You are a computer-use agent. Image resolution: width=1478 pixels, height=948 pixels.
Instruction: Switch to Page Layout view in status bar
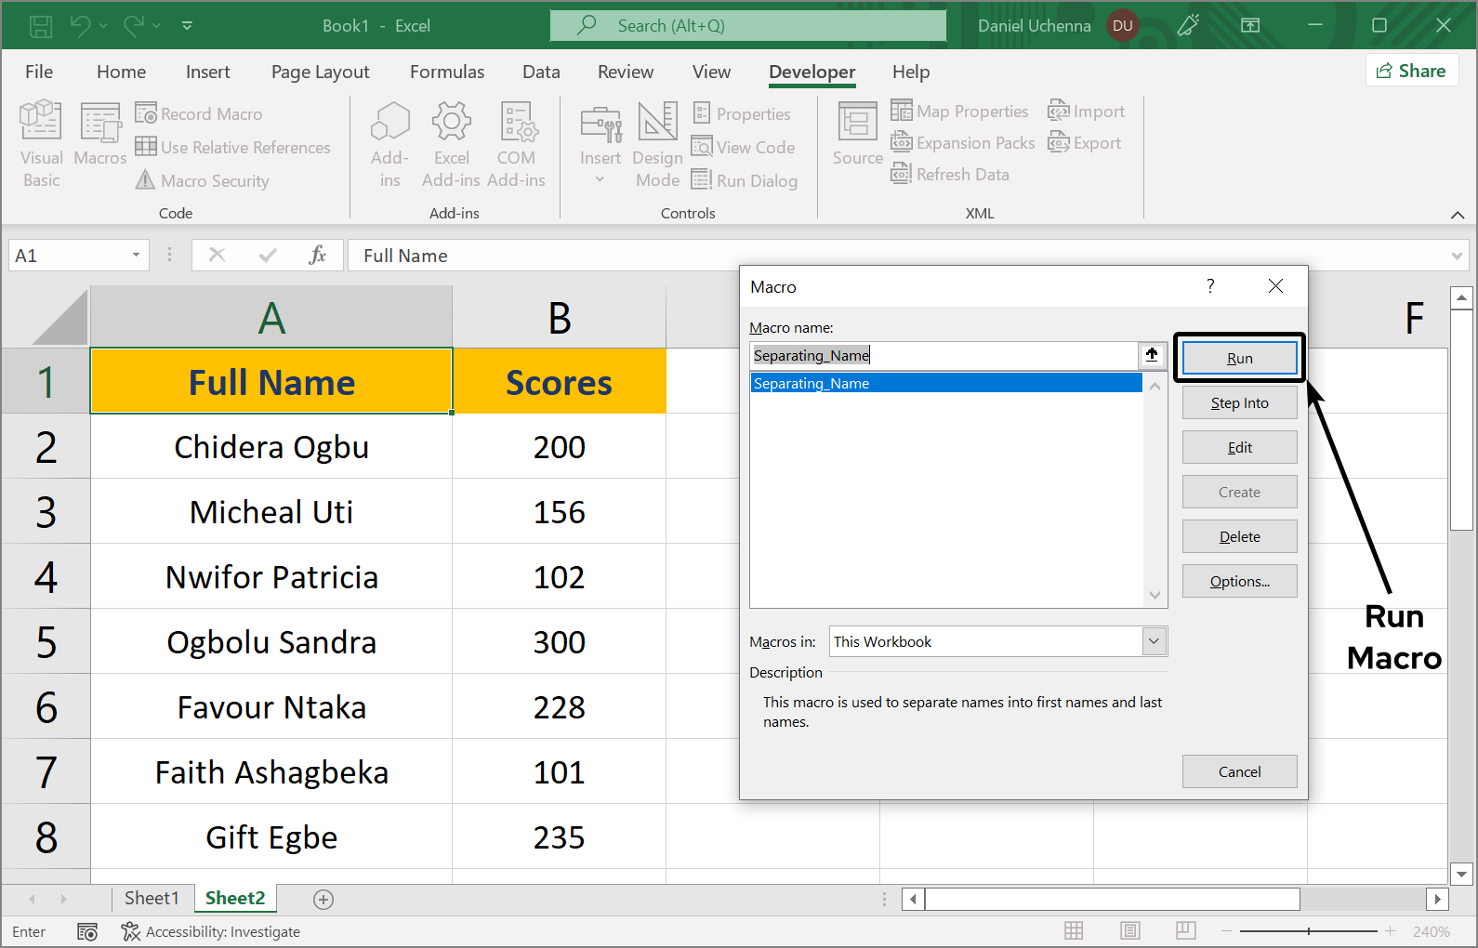[1129, 930]
